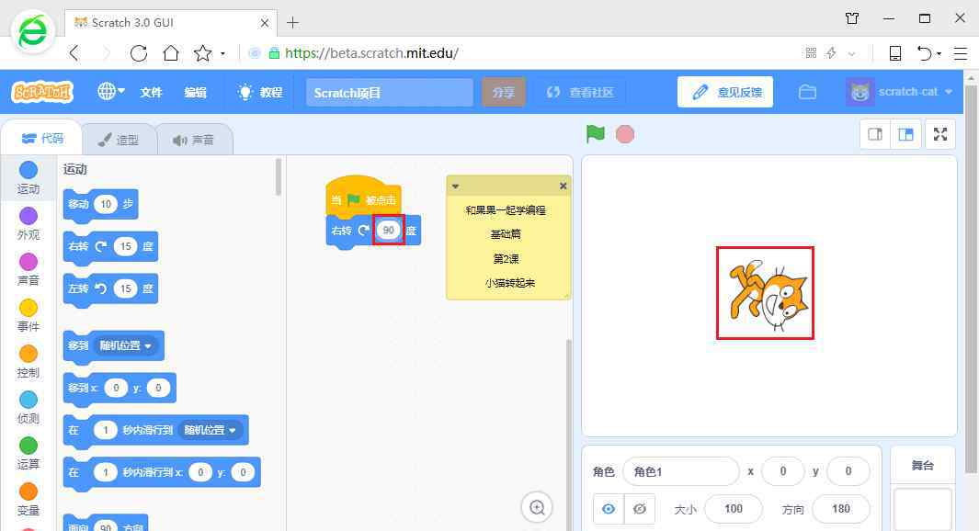This screenshot has height=531, width=979.
Task: Click the browser back arrow
Action: coord(74,53)
